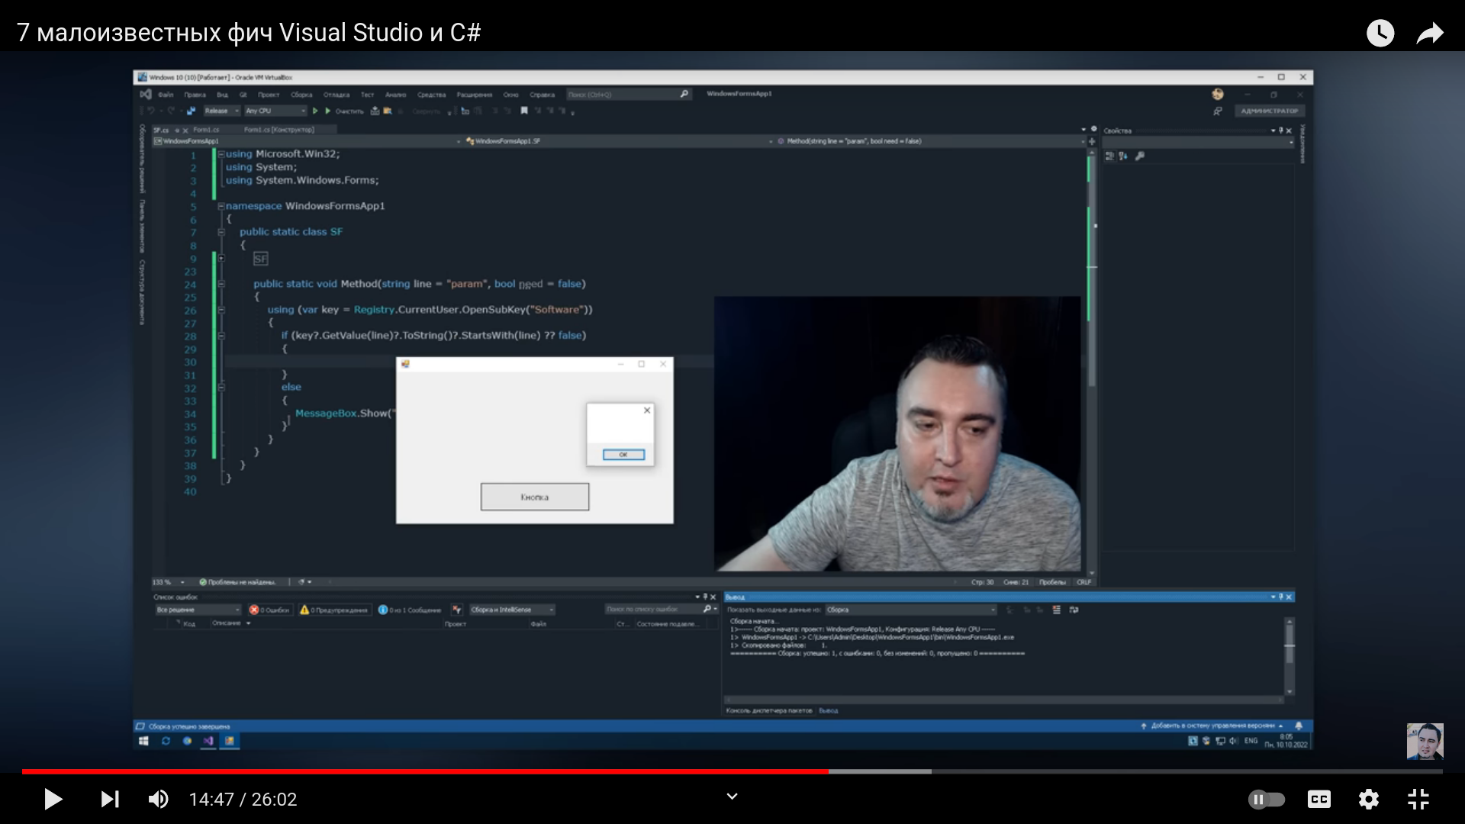Image resolution: width=1465 pixels, height=824 pixels.
Task: Toggle the autoplay switch
Action: (1266, 799)
